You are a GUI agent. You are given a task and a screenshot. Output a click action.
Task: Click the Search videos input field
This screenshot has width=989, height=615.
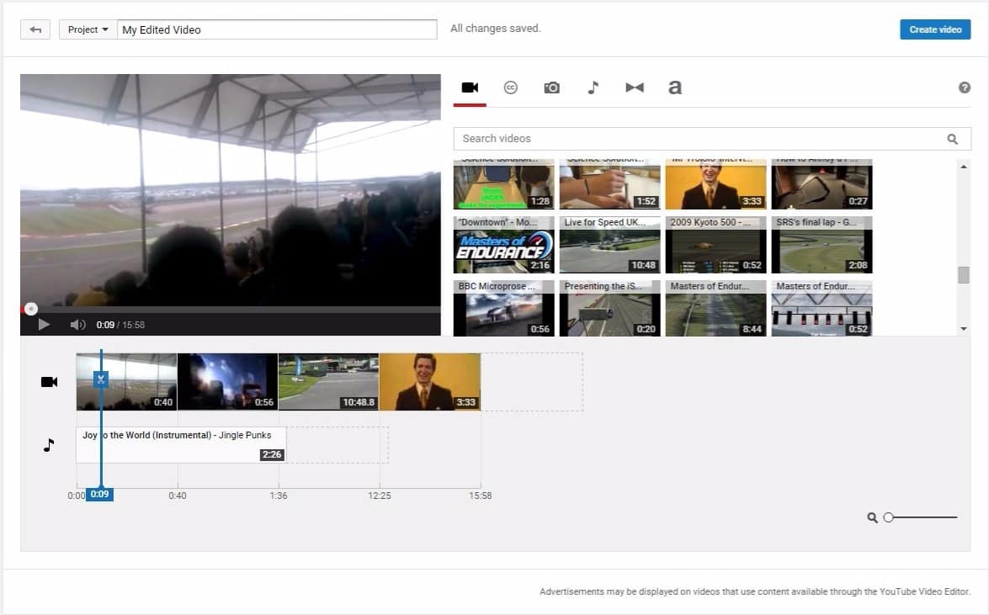point(699,139)
